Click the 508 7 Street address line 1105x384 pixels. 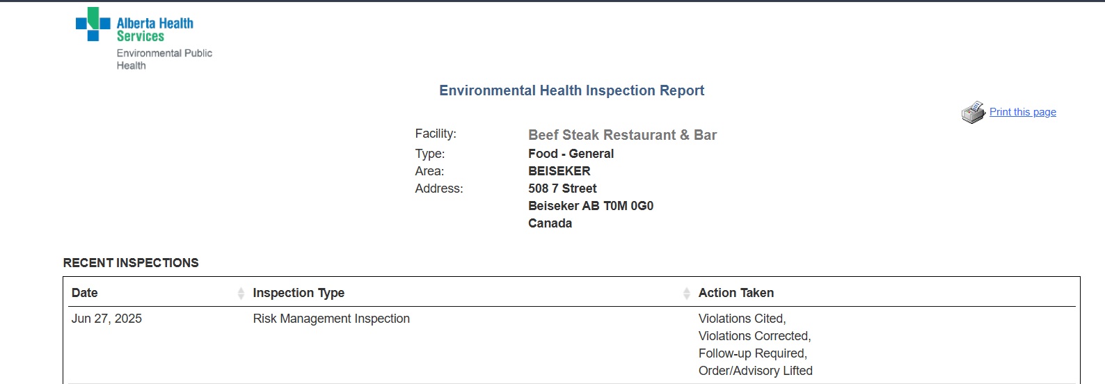point(562,189)
